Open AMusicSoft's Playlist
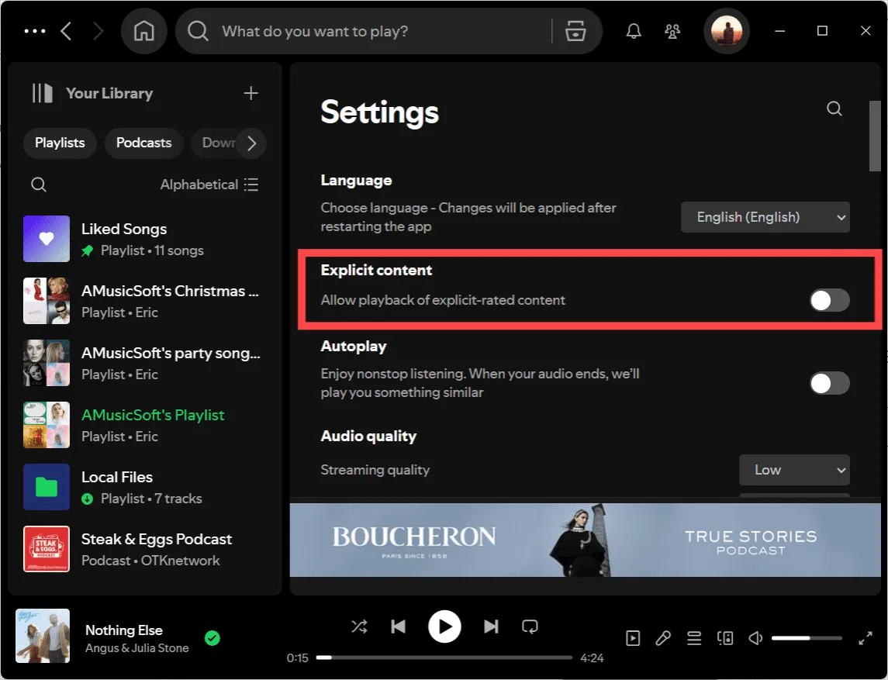 [x=144, y=425]
